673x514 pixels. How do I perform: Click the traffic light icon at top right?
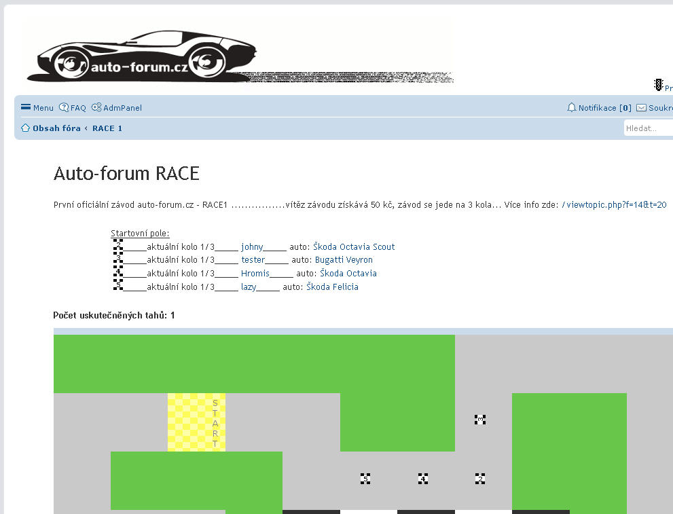(x=658, y=85)
